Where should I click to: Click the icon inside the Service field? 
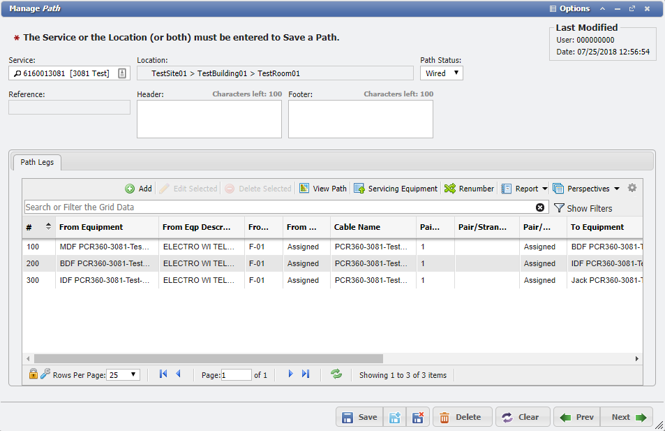point(122,73)
